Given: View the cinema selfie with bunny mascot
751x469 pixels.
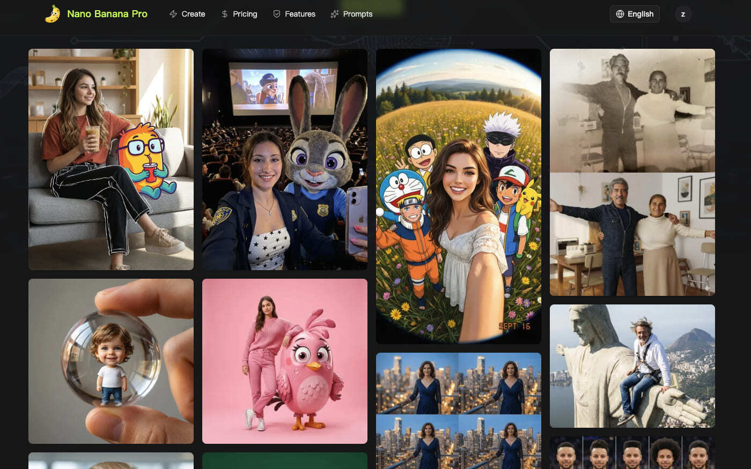Looking at the screenshot, I should 285,159.
